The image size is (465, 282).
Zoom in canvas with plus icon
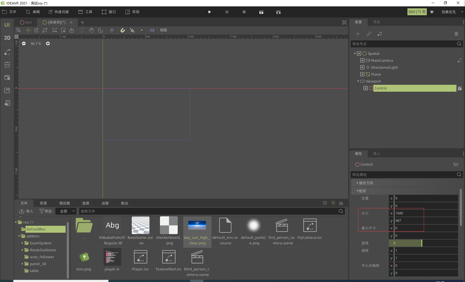tap(48, 43)
